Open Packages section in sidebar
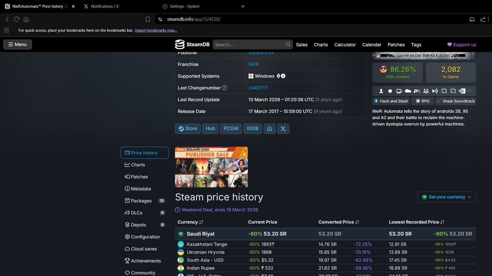This screenshot has height=276, width=492. pos(144,201)
